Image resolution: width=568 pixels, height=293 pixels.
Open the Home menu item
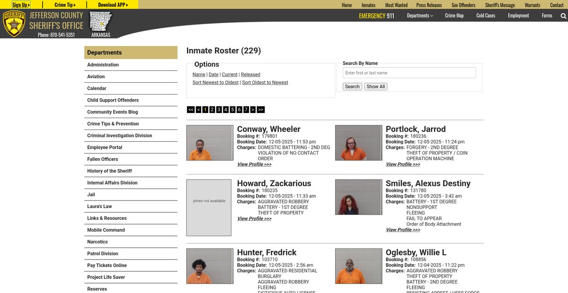(x=347, y=5)
